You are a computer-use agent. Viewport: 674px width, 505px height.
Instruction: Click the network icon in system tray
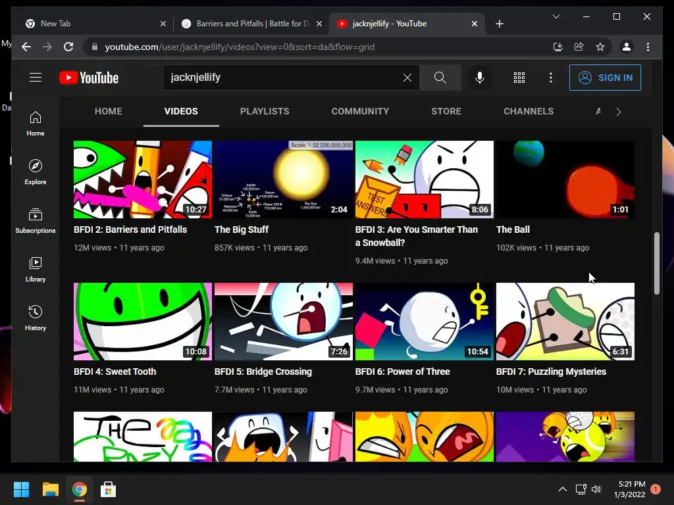point(581,489)
